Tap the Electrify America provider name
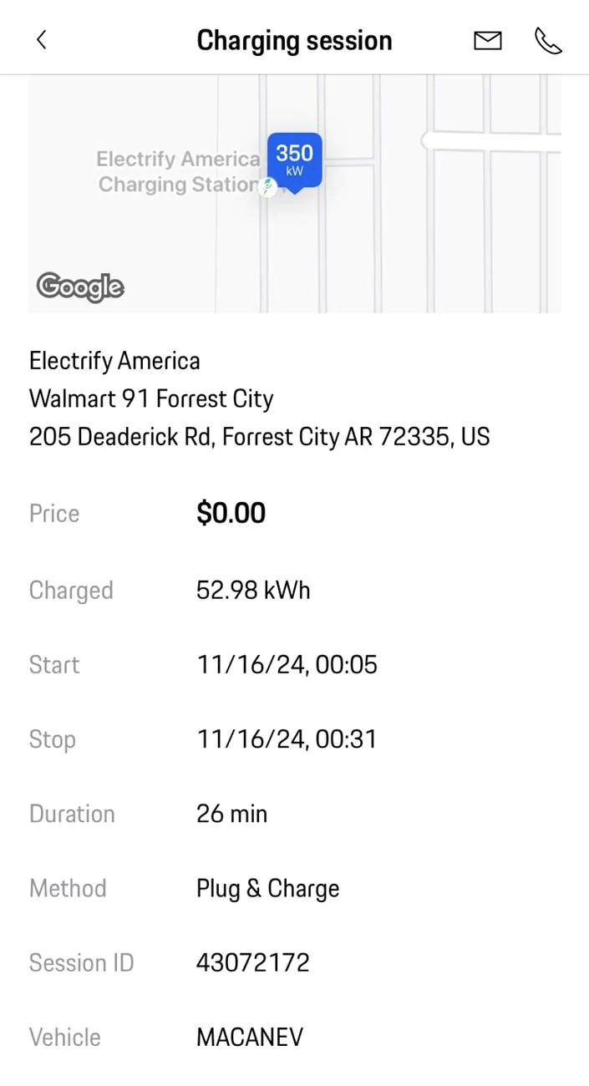Image resolution: width=589 pixels, height=1086 pixels. tap(114, 361)
